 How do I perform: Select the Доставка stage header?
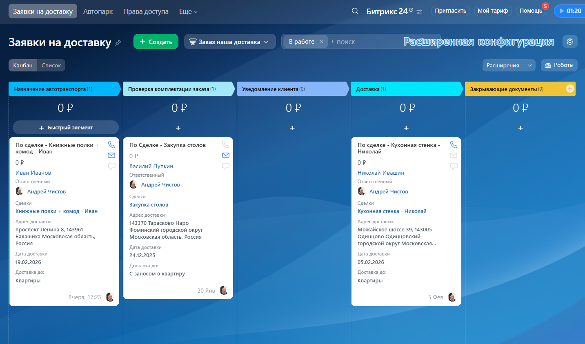tap(407, 89)
